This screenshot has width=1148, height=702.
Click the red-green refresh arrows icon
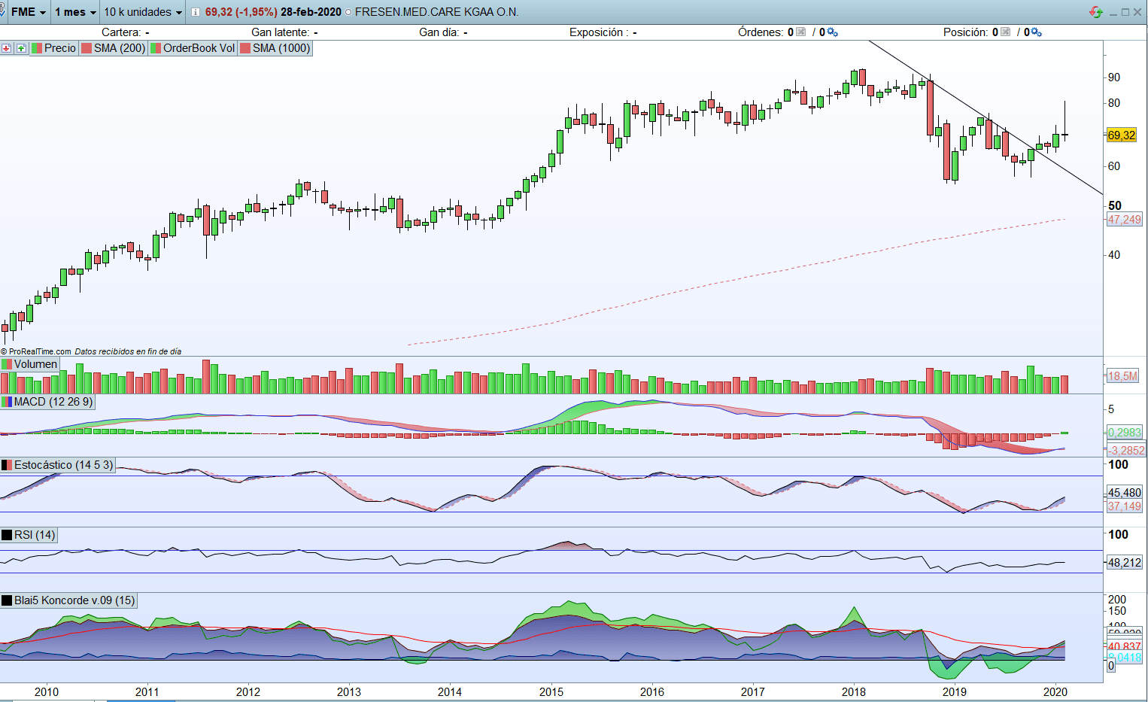1095,12
